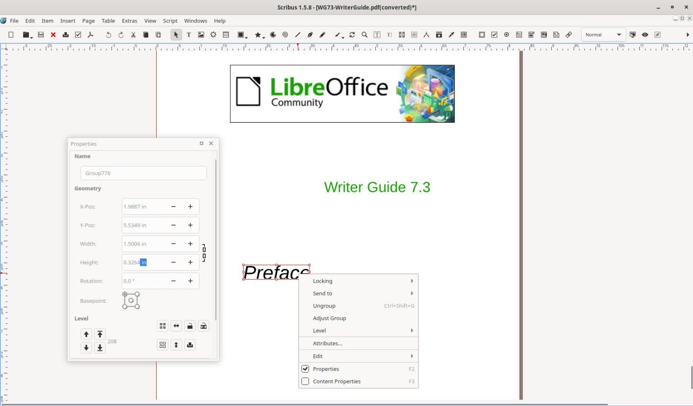693x406 pixels.
Task: Choose Ungroup from the context menu
Action: tap(324, 306)
